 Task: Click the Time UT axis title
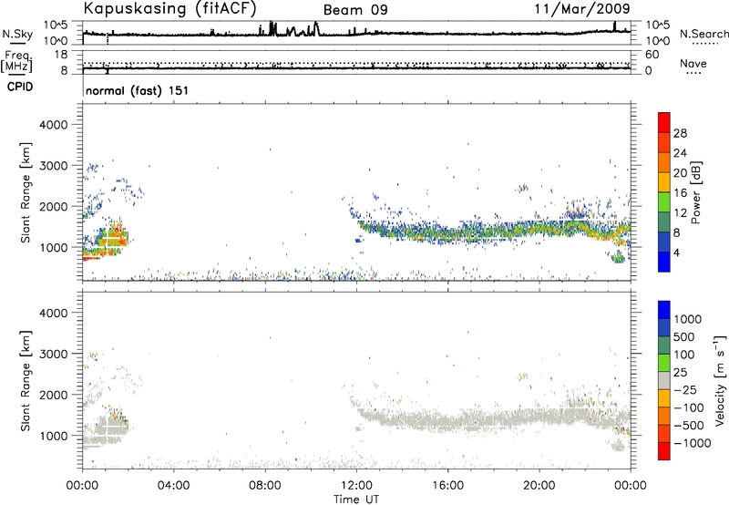pos(356,500)
